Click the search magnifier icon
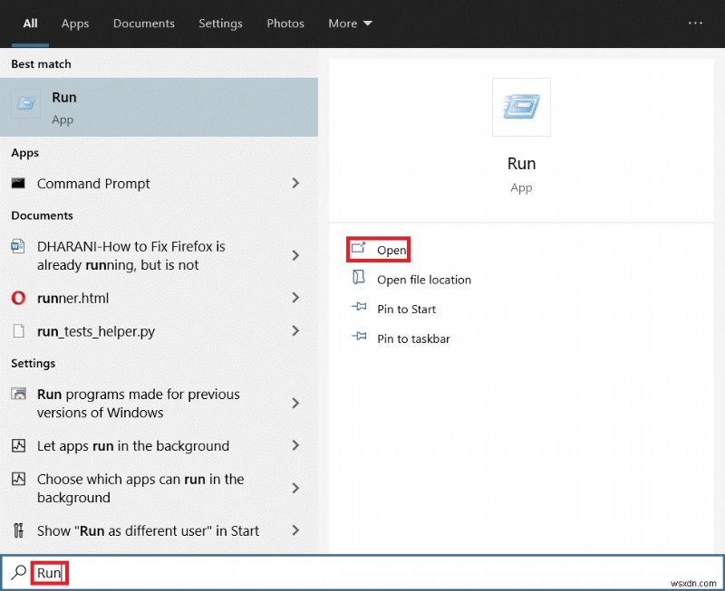The height and width of the screenshot is (591, 725). tap(18, 573)
